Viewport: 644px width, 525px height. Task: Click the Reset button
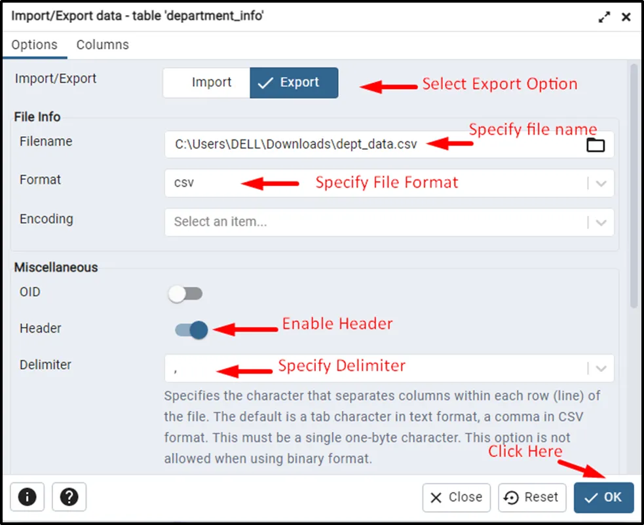tap(532, 498)
